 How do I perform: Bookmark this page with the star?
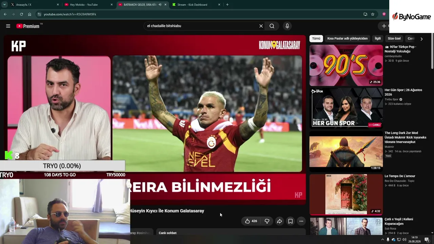pyautogui.click(x=373, y=14)
